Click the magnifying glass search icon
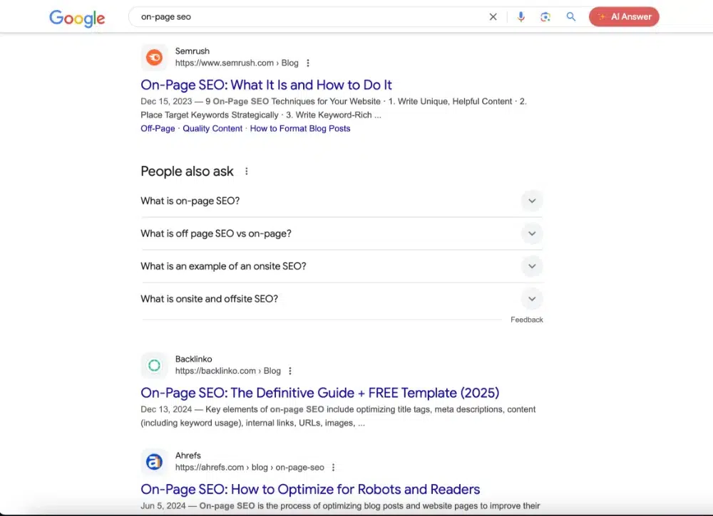Image resolution: width=713 pixels, height=516 pixels. [x=570, y=17]
